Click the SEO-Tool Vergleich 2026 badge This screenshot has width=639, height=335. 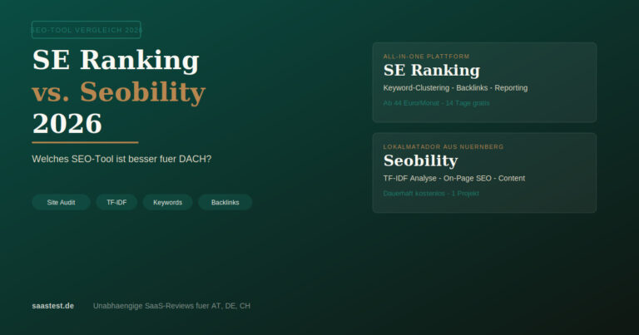(86, 30)
